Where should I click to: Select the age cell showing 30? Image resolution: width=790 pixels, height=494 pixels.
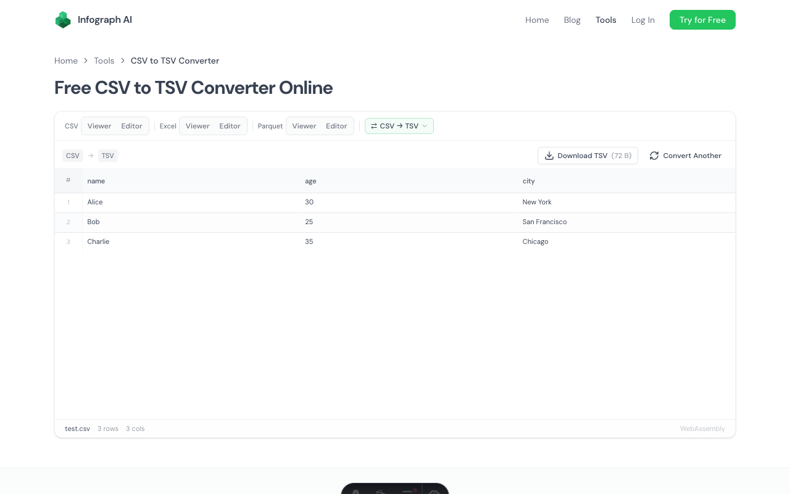point(409,202)
